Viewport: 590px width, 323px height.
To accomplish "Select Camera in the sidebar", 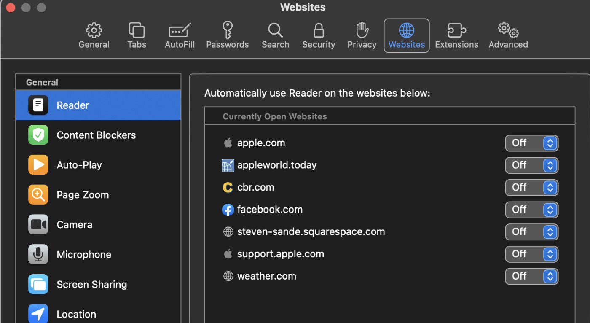I will point(74,225).
